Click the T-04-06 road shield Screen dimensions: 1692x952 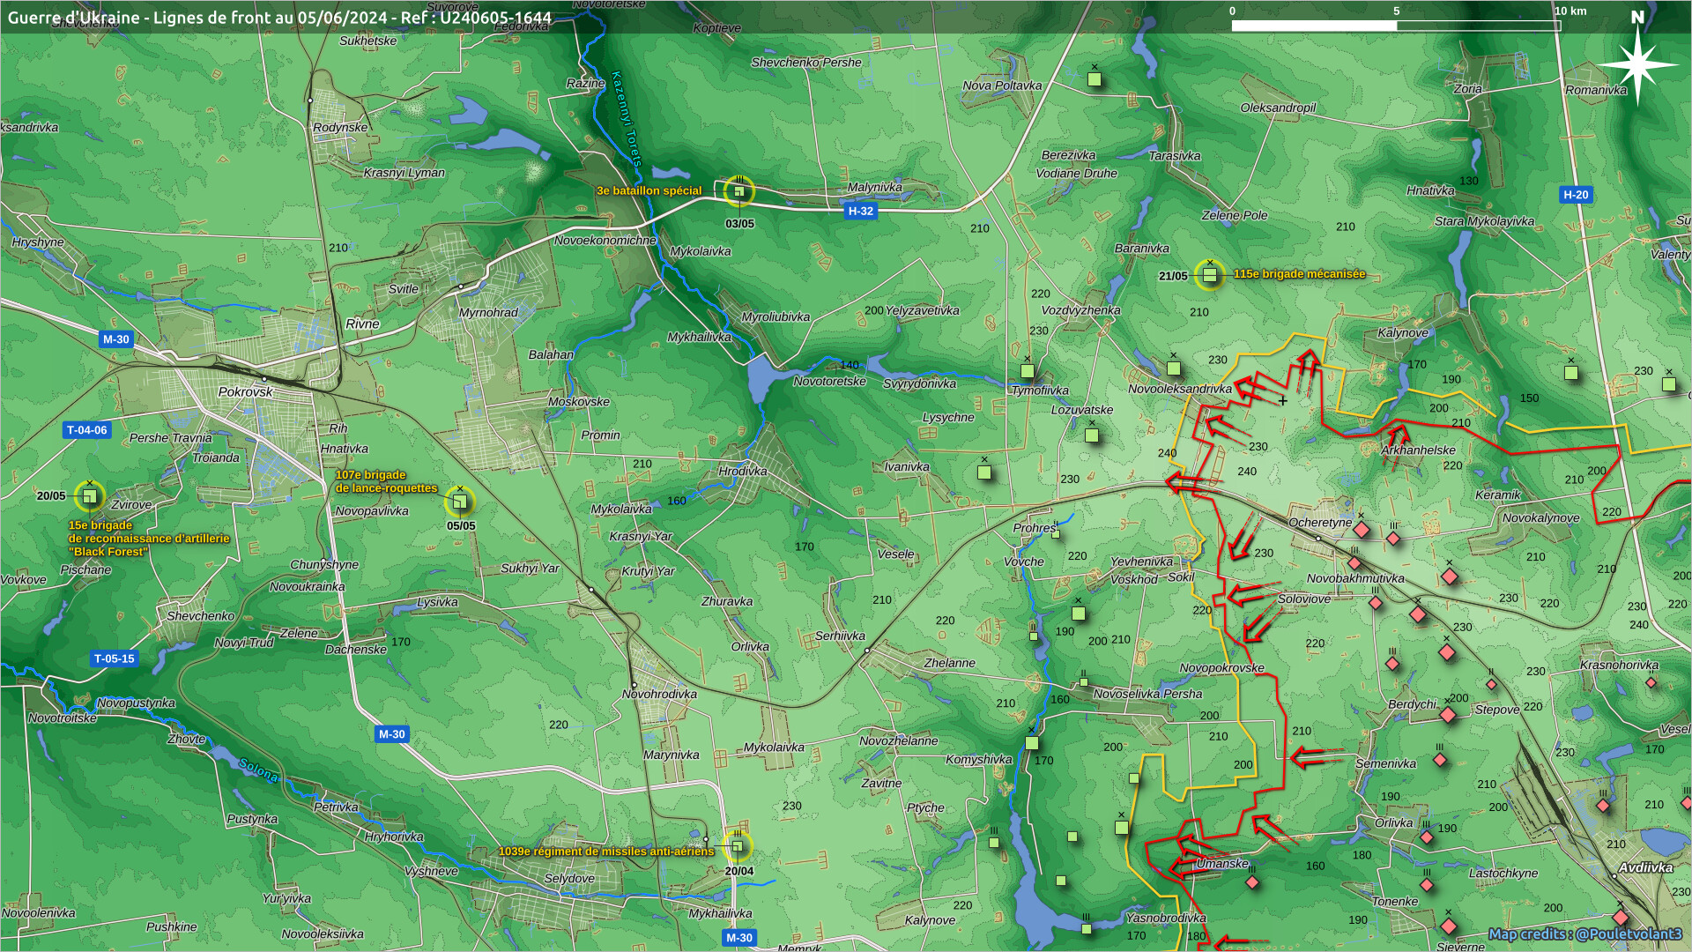tap(86, 430)
